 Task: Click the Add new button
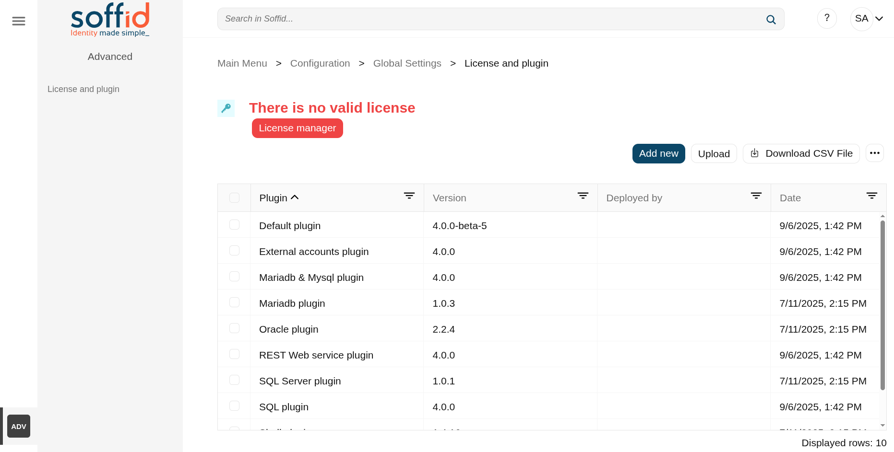658,153
